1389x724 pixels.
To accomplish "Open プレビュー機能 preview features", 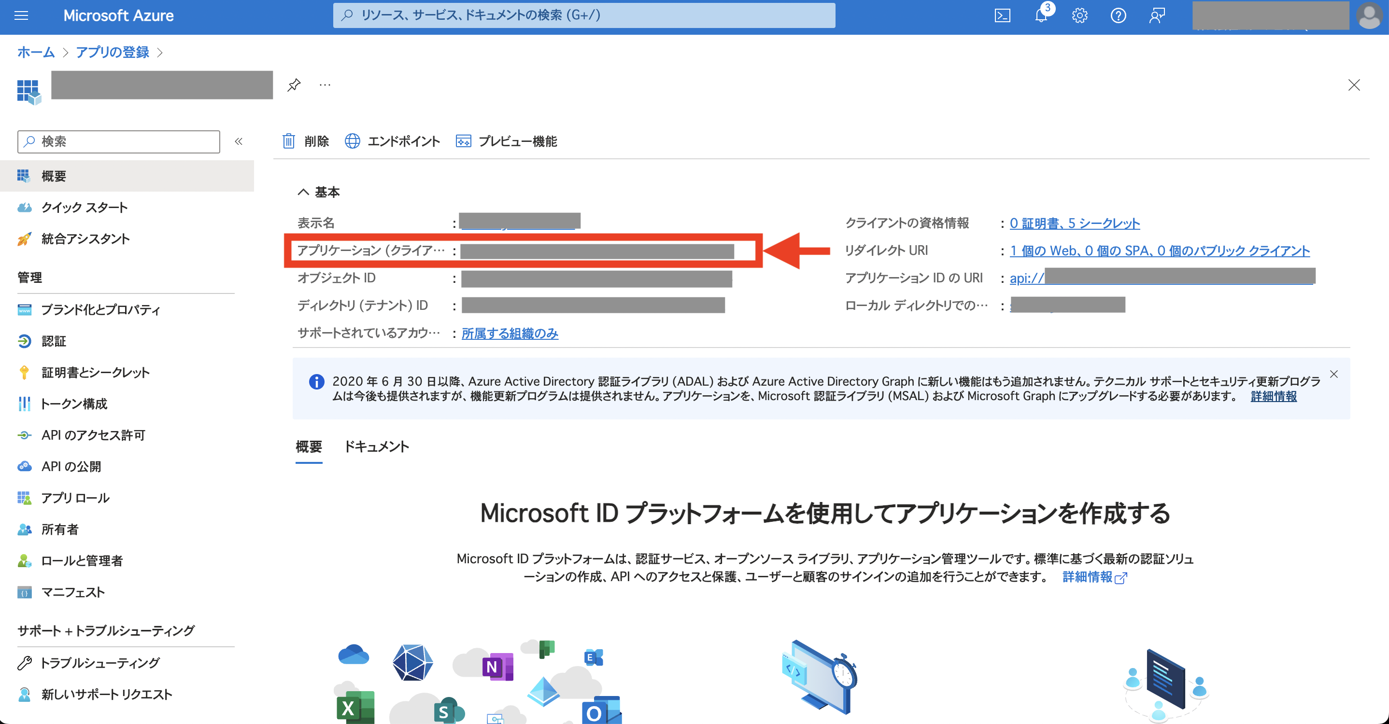I will tap(506, 141).
